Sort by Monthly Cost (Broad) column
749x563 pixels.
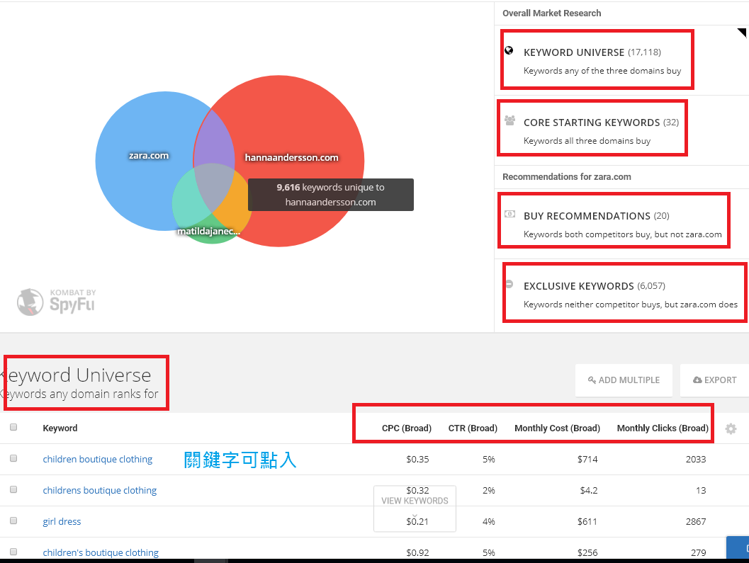click(557, 428)
